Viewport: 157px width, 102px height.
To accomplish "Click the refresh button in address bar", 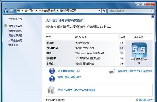I will (x=104, y=11).
